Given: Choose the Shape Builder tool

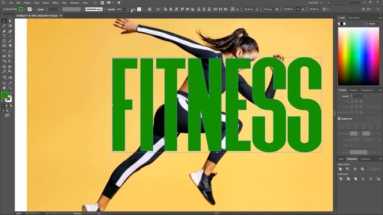Looking at the screenshot, I should (4, 61).
